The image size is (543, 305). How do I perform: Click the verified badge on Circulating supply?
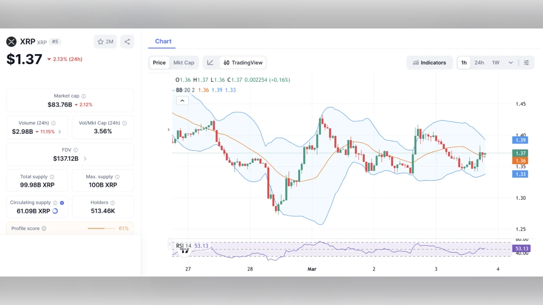[62, 202]
